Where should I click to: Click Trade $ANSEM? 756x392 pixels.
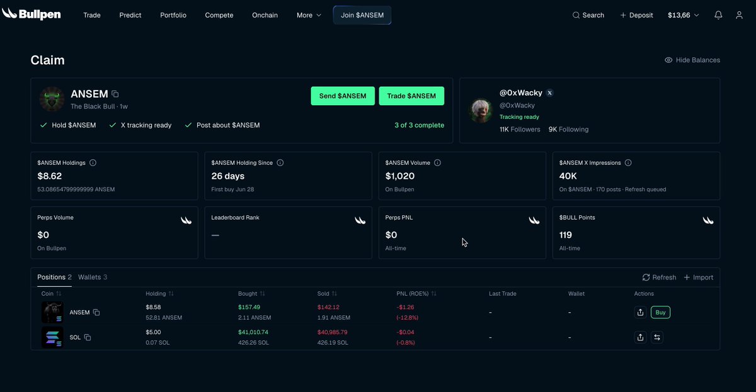(x=411, y=96)
